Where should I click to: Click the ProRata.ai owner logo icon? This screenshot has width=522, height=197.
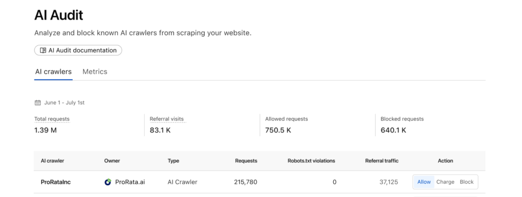click(x=108, y=182)
